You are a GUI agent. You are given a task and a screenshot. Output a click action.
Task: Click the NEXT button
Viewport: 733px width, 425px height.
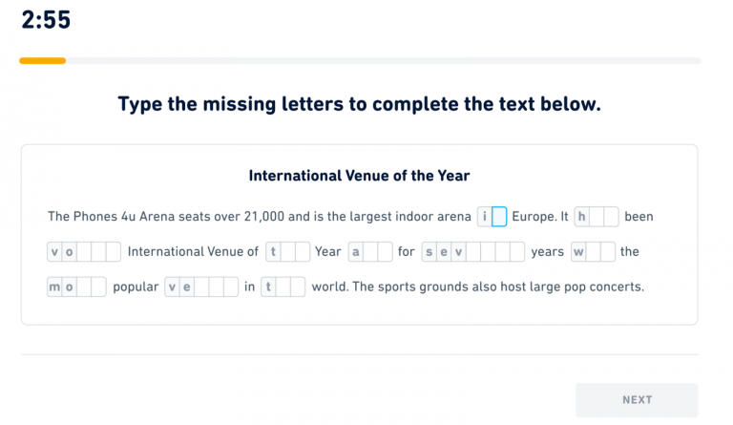(x=637, y=399)
